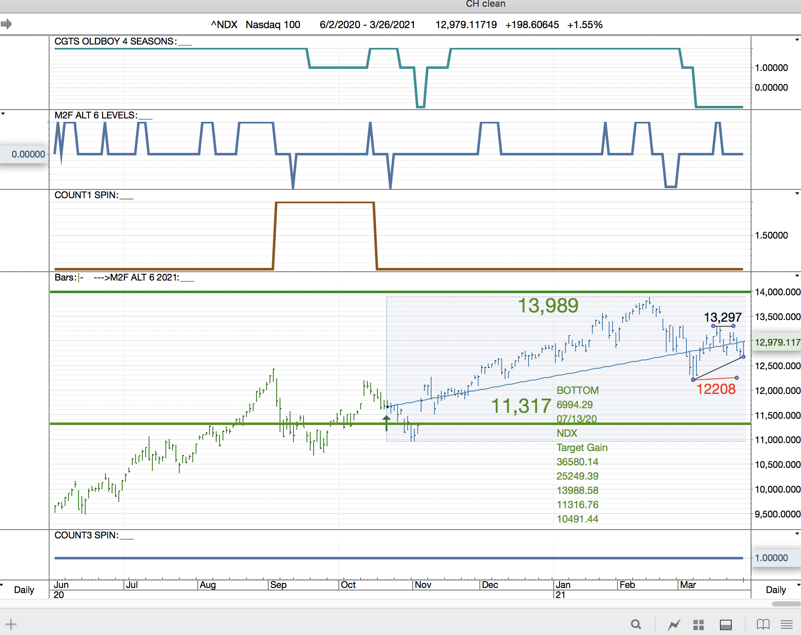Click the CGTS OLDBOY 4 SEASONS indicator label
Viewport: 801px width, 635px height.
click(x=115, y=42)
